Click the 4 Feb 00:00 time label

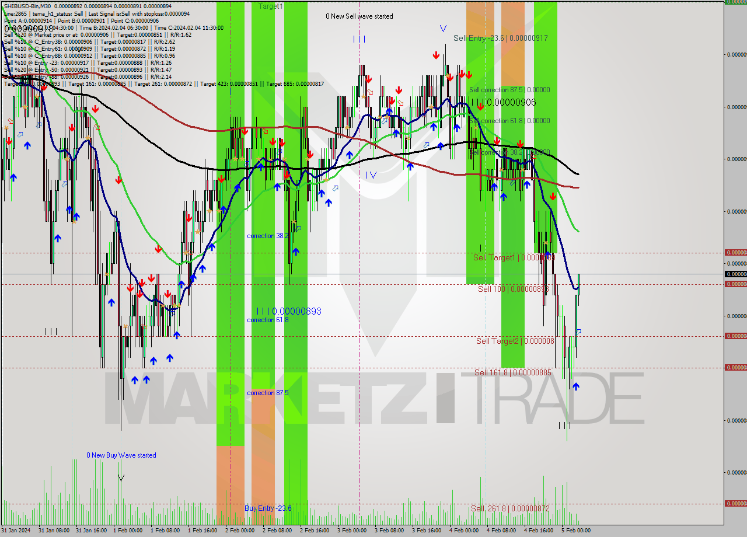(463, 531)
